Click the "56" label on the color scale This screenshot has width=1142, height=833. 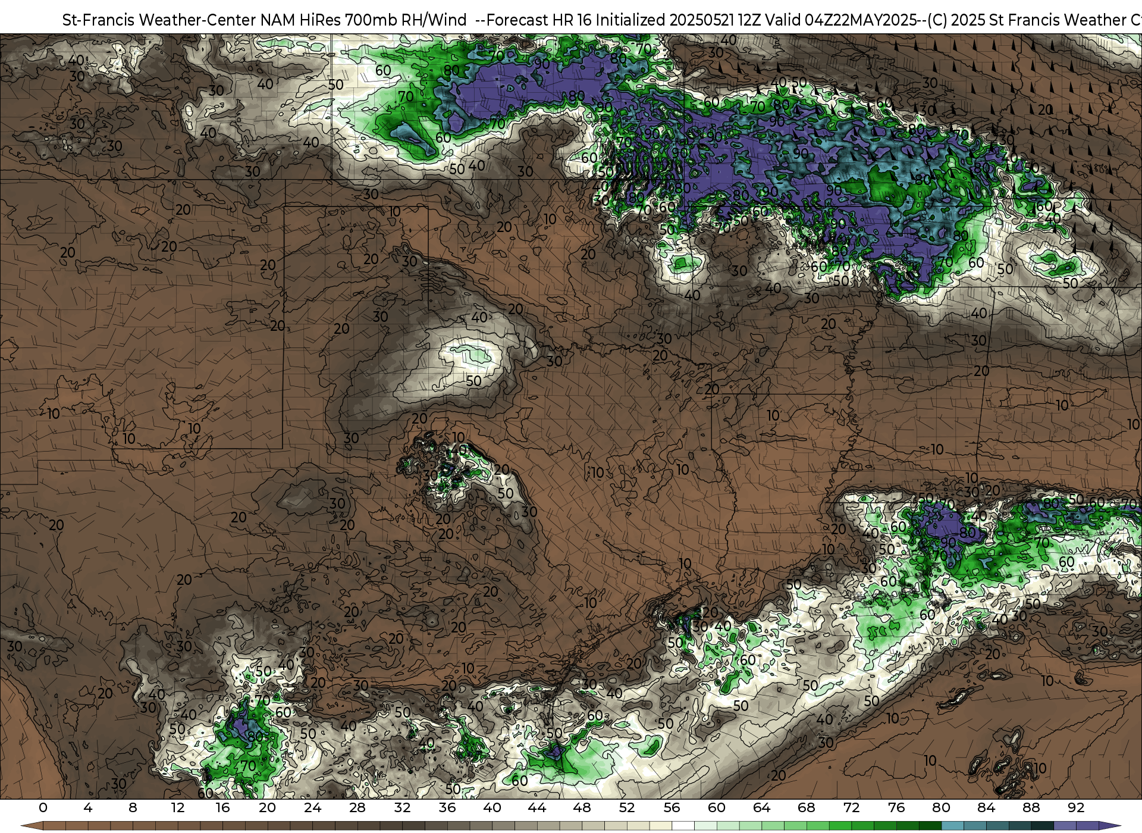click(672, 807)
